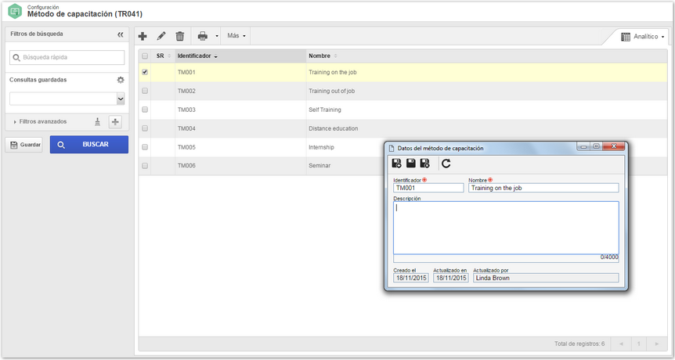Minimize the Datos del método dialog
This screenshot has height=360, width=675.
coord(583,146)
